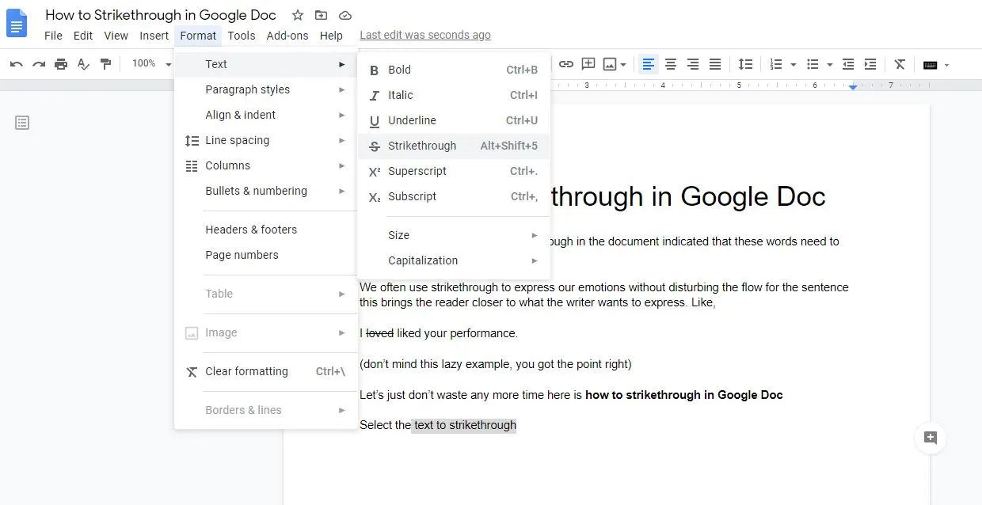982x505 pixels.
Task: Expand the Align & indent submenu
Action: coord(266,115)
